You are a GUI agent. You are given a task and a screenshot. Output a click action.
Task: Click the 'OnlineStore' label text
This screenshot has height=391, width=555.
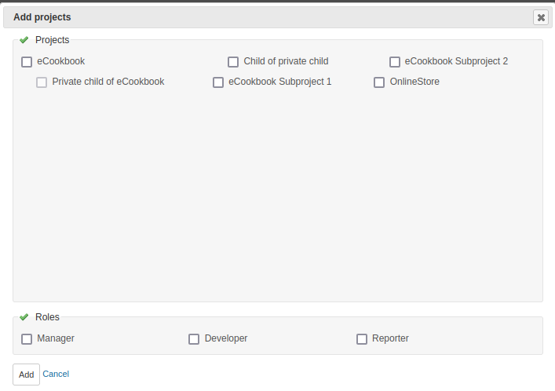[x=414, y=82]
